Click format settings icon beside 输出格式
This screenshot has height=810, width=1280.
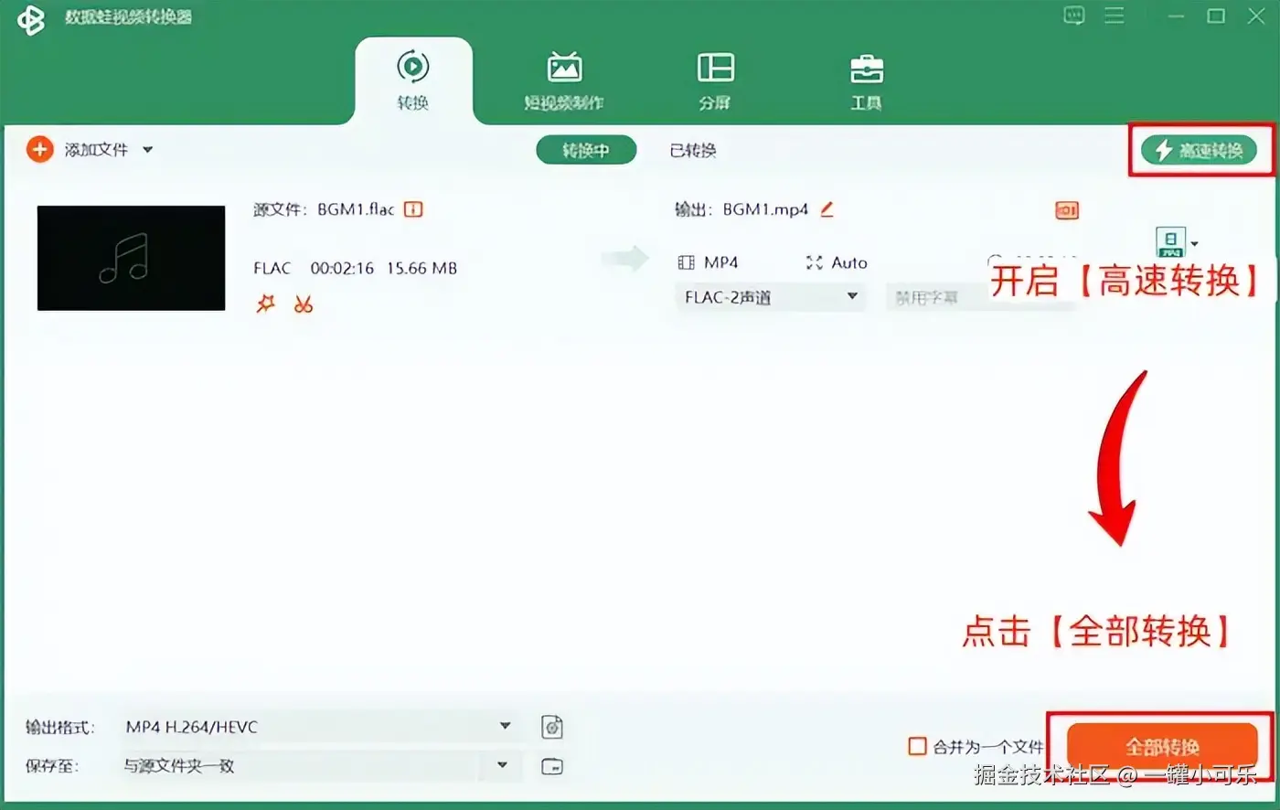[552, 727]
